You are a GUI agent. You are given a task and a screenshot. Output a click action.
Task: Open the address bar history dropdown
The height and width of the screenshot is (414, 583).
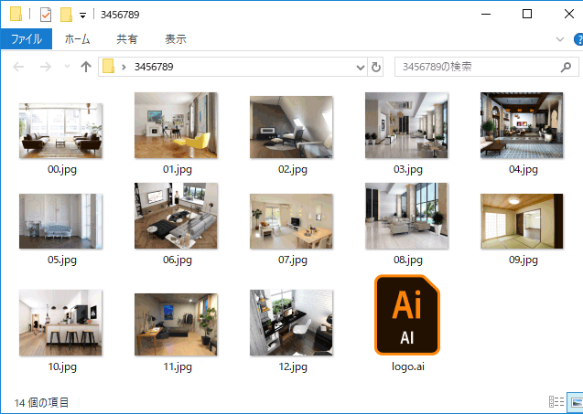point(360,68)
